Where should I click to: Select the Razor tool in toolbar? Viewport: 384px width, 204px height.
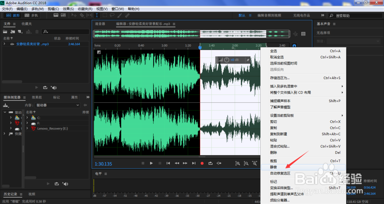(82, 15)
